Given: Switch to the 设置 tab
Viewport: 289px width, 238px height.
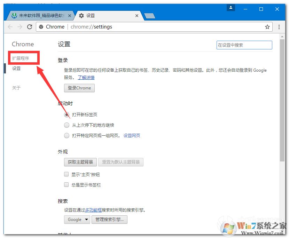Looking at the screenshot, I should (x=109, y=16).
